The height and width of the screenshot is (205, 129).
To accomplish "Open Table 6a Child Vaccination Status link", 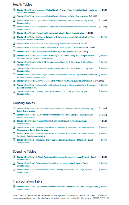I will 48,52.
